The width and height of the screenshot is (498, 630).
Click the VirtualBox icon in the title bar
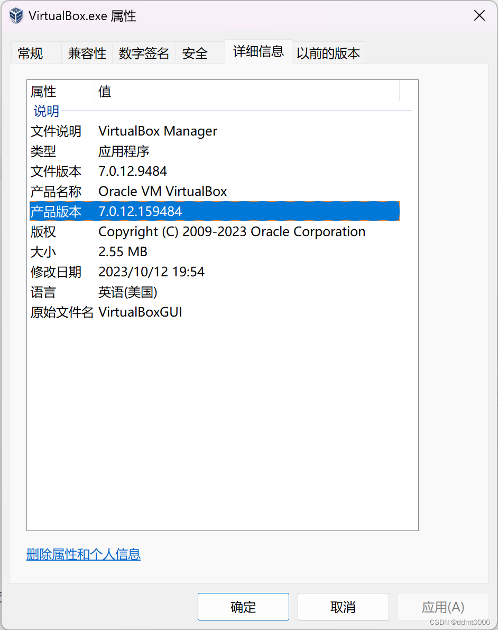(16, 15)
